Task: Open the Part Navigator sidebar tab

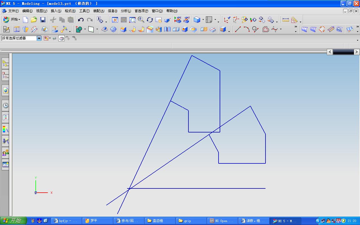Action: coord(5,75)
